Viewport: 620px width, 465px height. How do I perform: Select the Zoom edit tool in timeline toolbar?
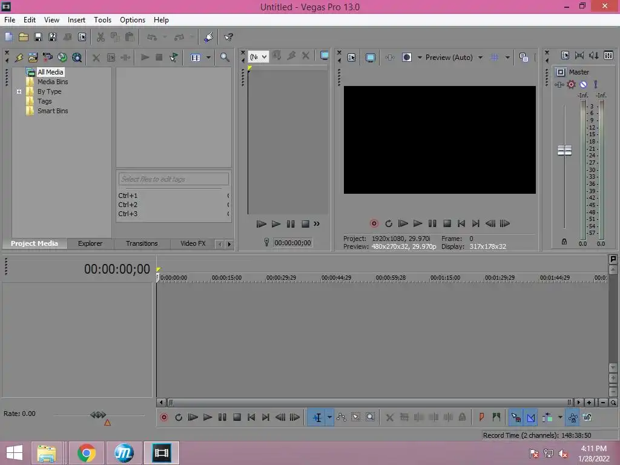point(370,417)
